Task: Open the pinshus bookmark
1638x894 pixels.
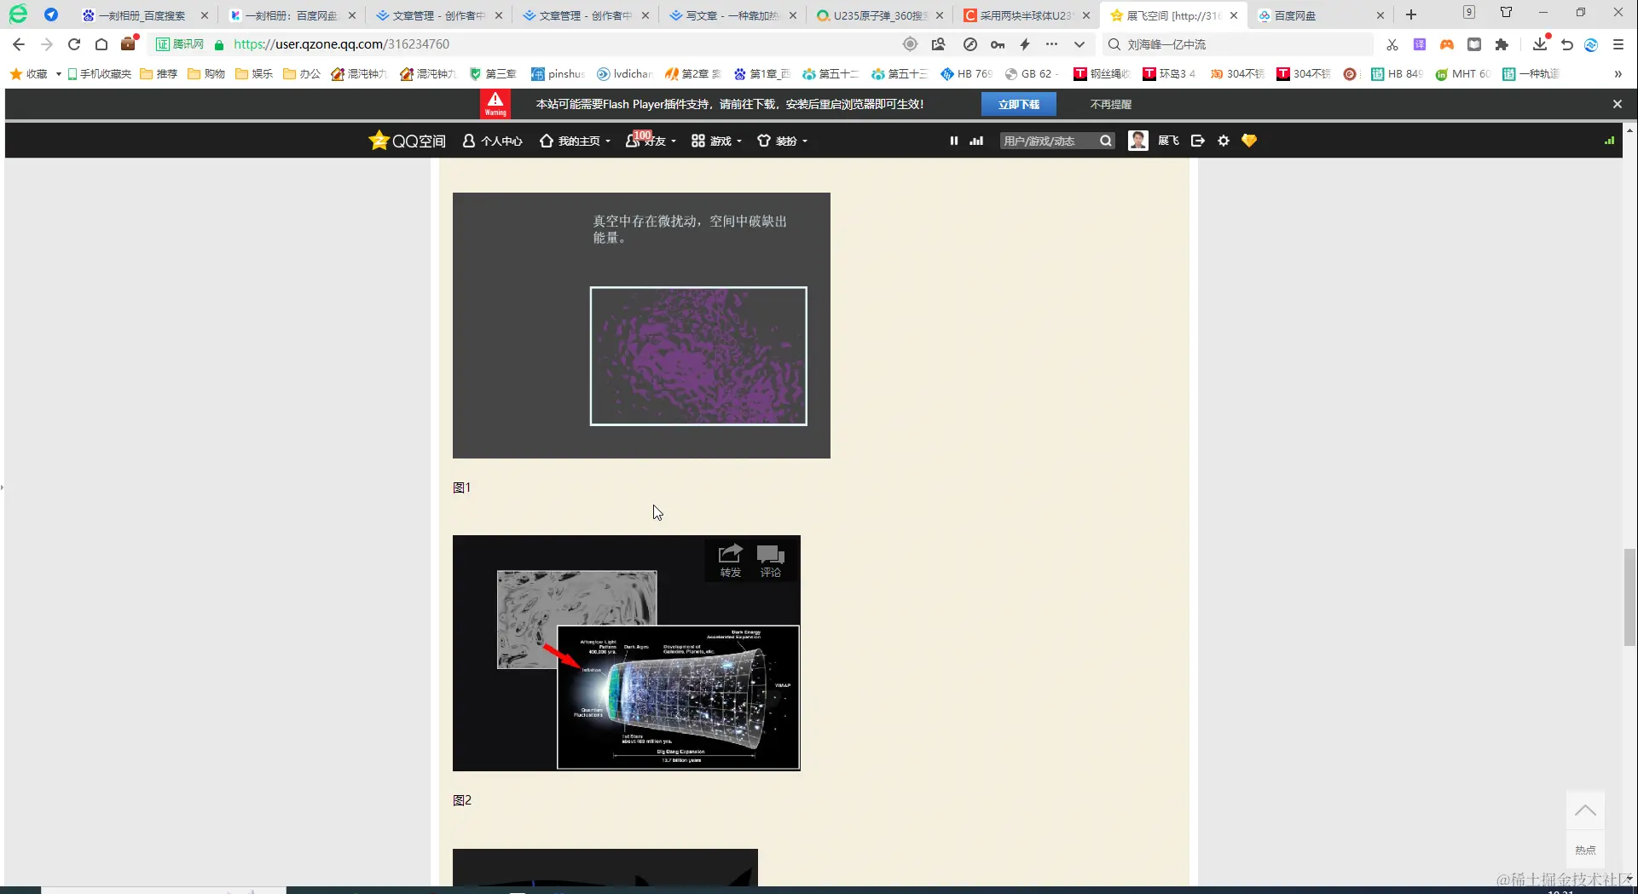Action: 558,74
